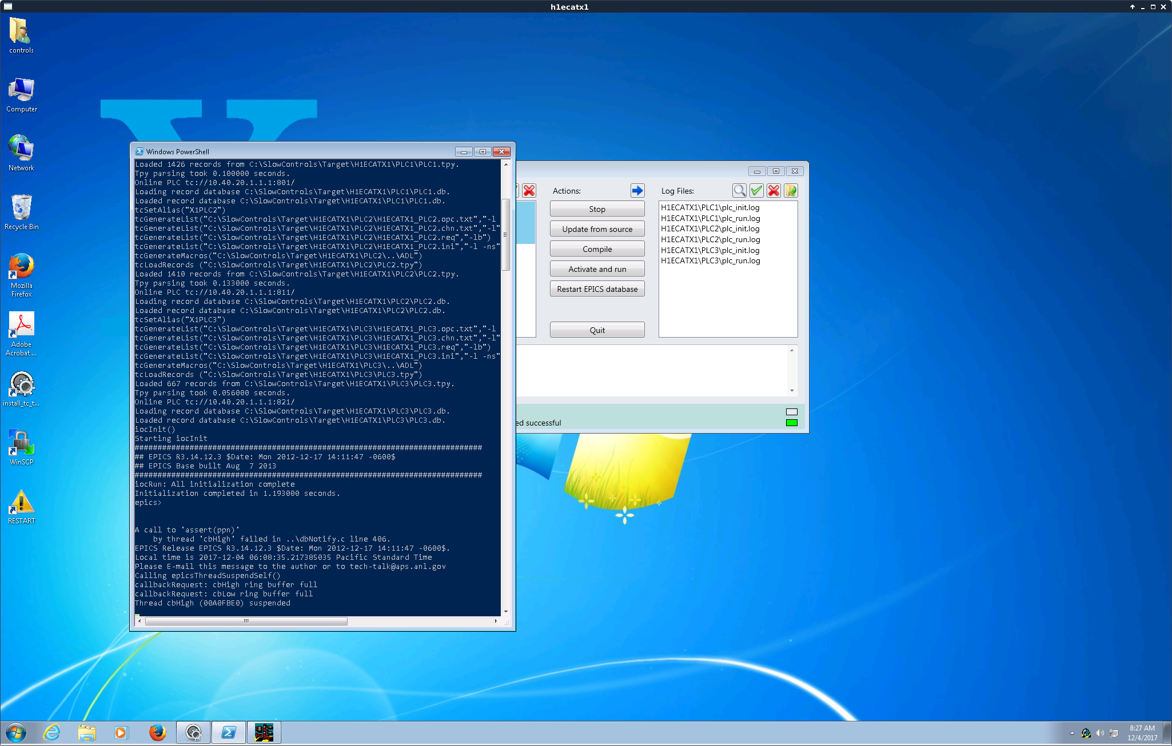The image size is (1172, 746).
Task: Show hidden system tray icons
Action: coord(1072,733)
